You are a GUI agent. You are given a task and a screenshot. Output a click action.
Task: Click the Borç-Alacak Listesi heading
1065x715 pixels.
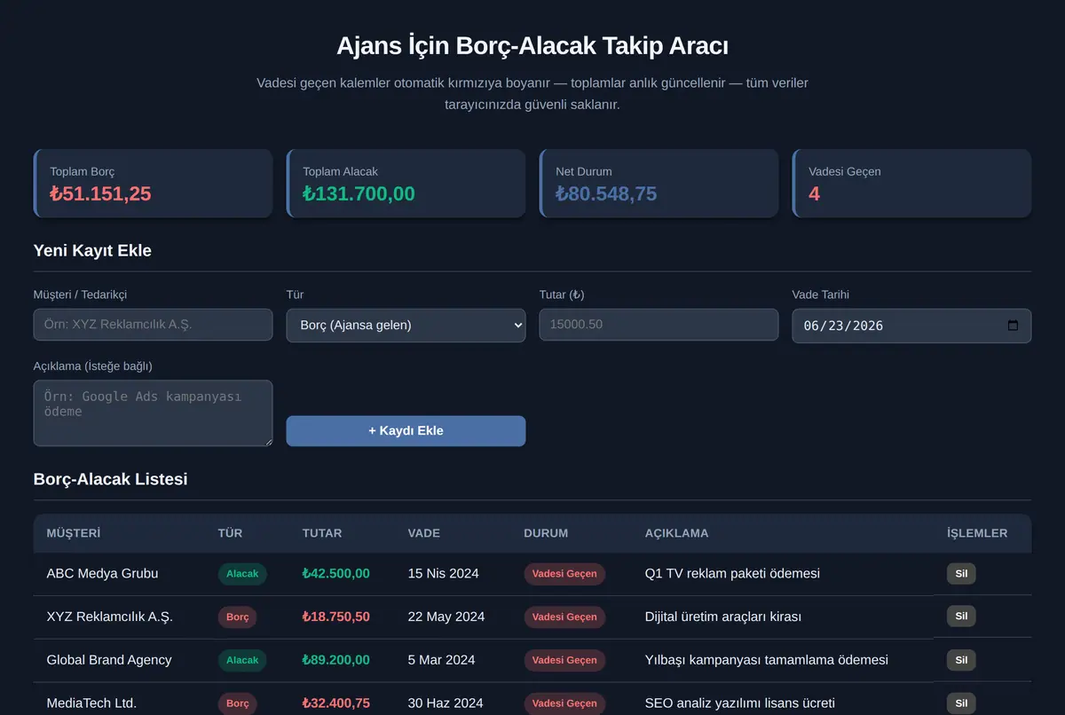[x=111, y=480]
